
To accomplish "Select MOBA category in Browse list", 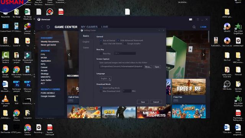I will pos(44,58).
